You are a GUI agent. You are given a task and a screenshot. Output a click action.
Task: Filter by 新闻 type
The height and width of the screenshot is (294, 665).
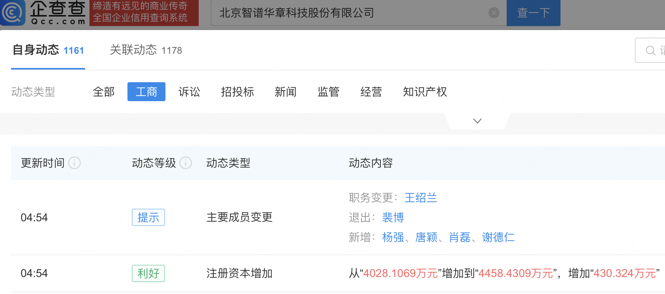(286, 92)
